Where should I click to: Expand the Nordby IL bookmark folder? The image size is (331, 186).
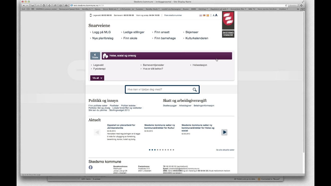click(x=87, y=9)
